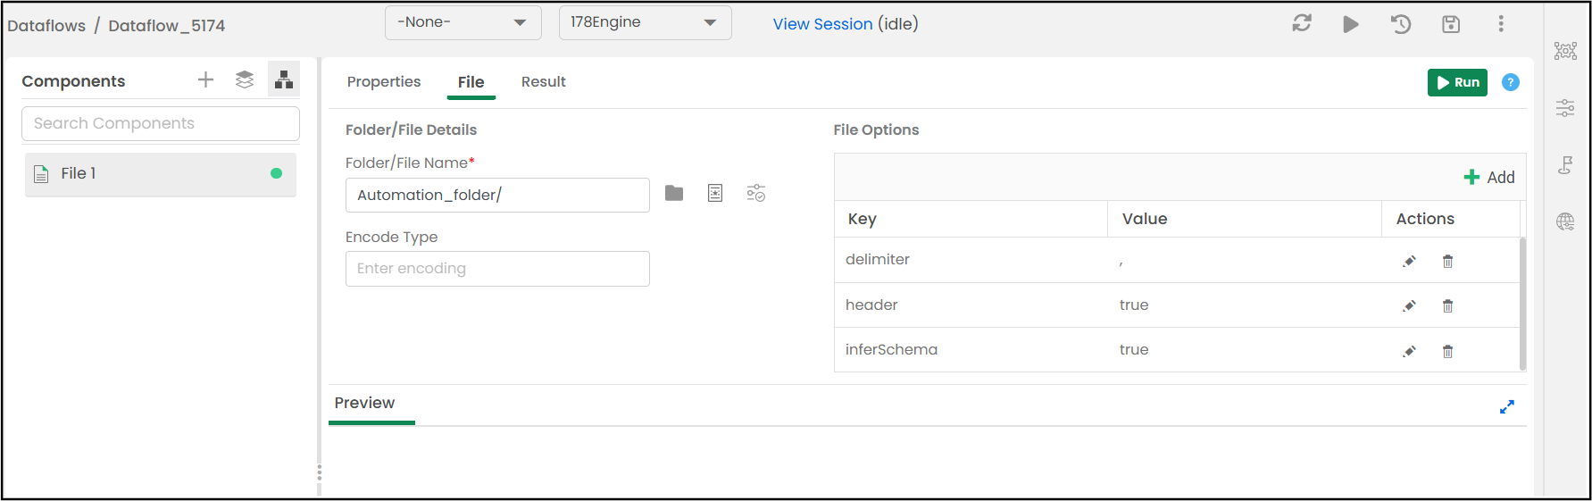Delete the inferSchema option row
This screenshot has width=1592, height=501.
click(1447, 352)
